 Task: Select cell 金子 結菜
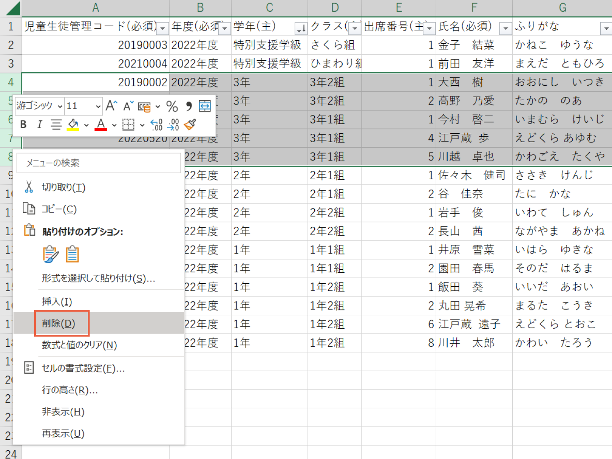(474, 45)
